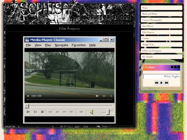Click the CD player previous track button
187x140 pixels.
click(x=157, y=83)
